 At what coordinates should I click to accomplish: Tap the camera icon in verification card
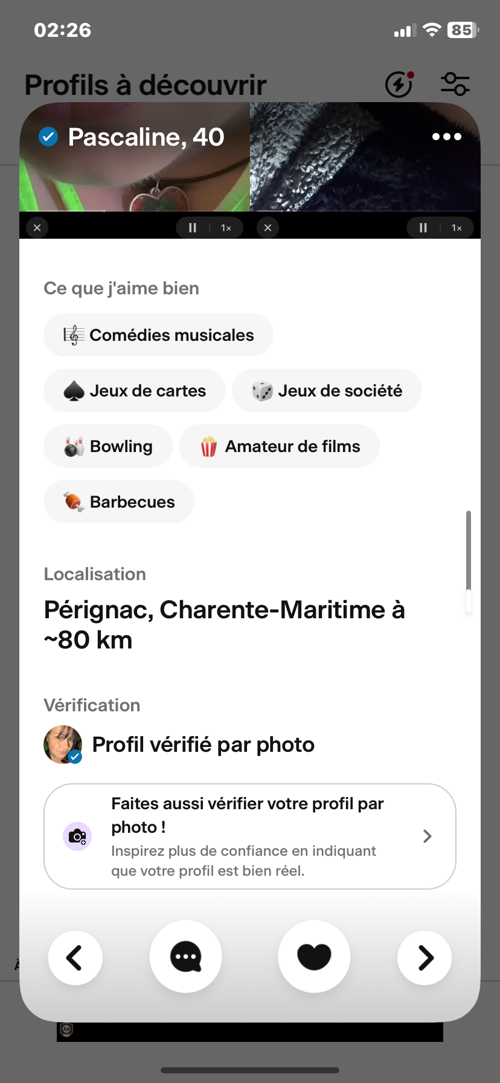tap(77, 836)
